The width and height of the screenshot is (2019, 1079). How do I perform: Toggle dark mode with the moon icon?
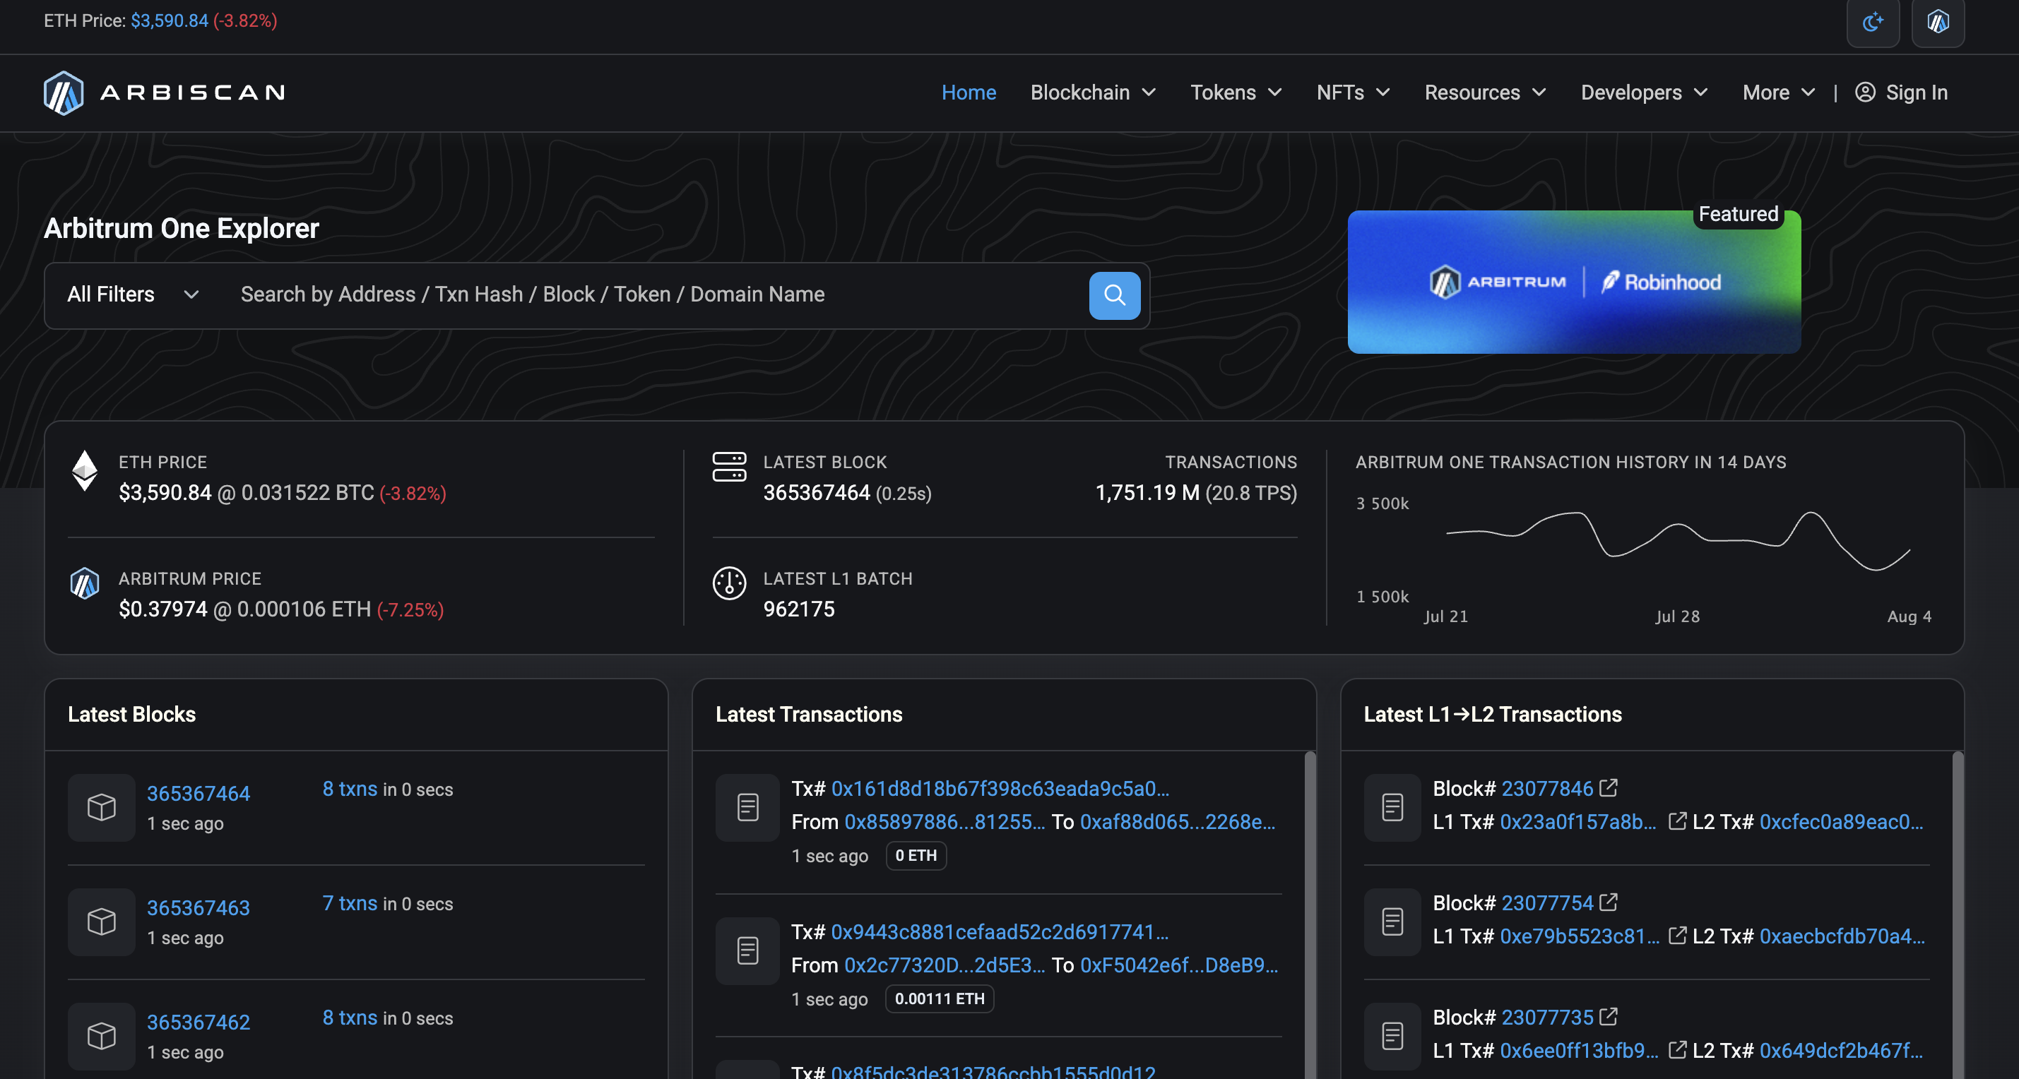pyautogui.click(x=1873, y=22)
